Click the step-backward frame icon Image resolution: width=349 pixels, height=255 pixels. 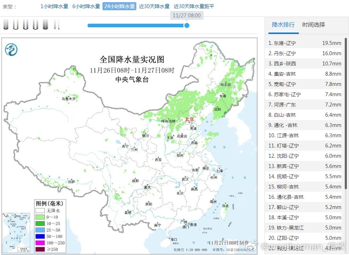[15, 25]
